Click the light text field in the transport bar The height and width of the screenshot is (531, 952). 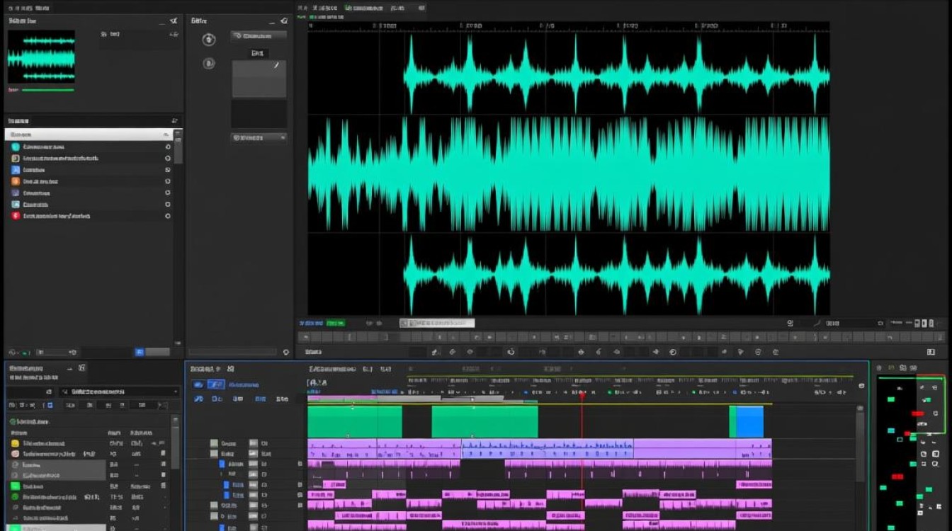click(x=437, y=323)
